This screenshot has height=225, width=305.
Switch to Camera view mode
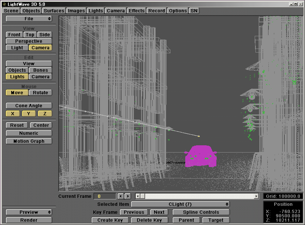[41, 47]
